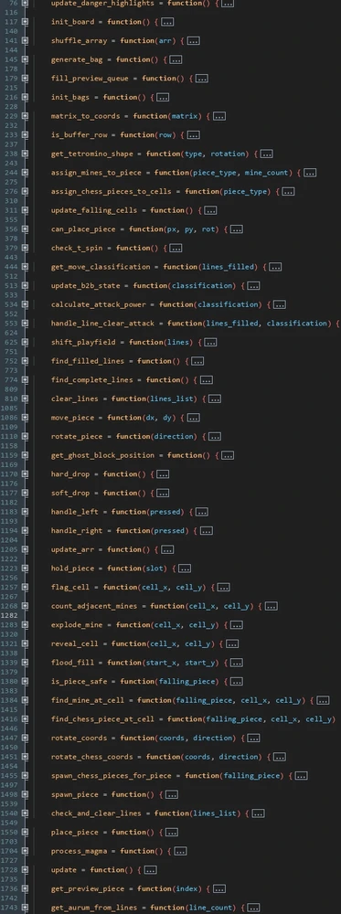
Task: Click ellipsis box after handle_left
Action: (202, 512)
